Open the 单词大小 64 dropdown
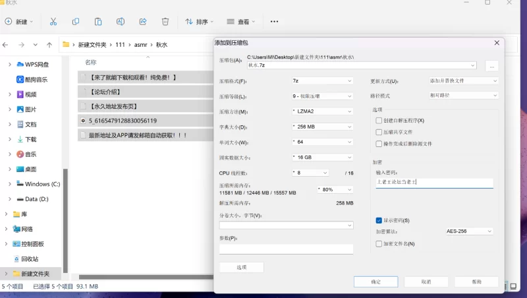527x298 pixels. (322, 142)
